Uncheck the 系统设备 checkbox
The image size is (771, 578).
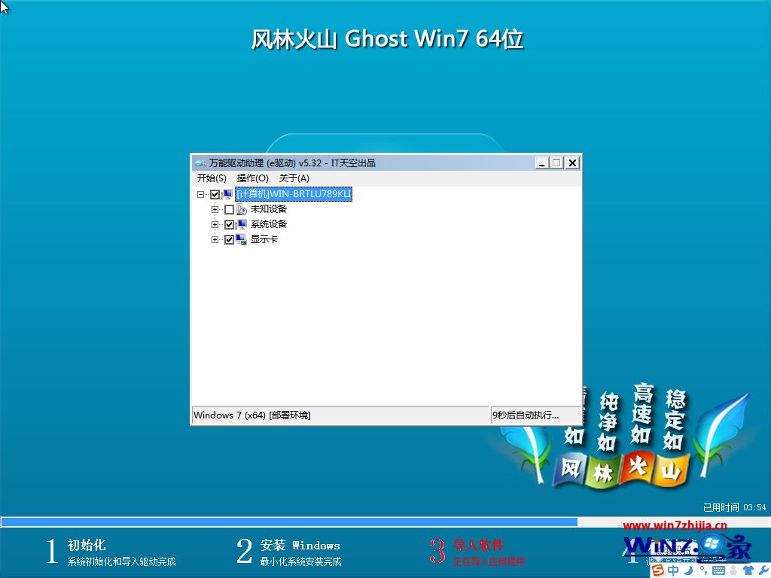point(229,224)
